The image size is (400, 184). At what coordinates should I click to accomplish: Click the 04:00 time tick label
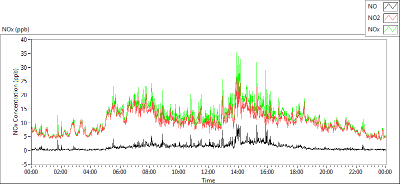(90, 173)
